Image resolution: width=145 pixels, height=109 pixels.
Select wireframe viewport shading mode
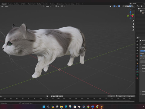tap(126, 6)
